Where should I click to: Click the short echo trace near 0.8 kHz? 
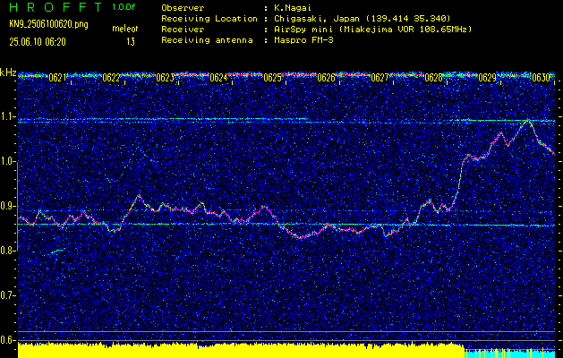[x=57, y=251]
